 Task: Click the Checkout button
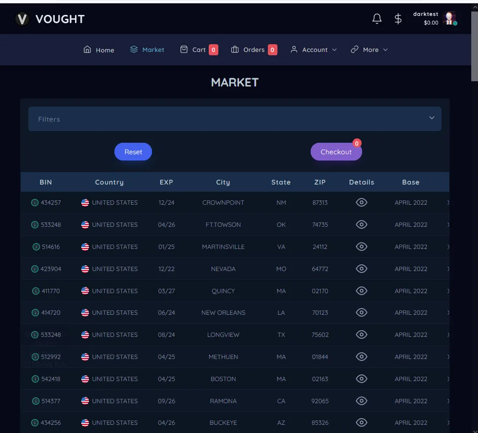tap(336, 152)
